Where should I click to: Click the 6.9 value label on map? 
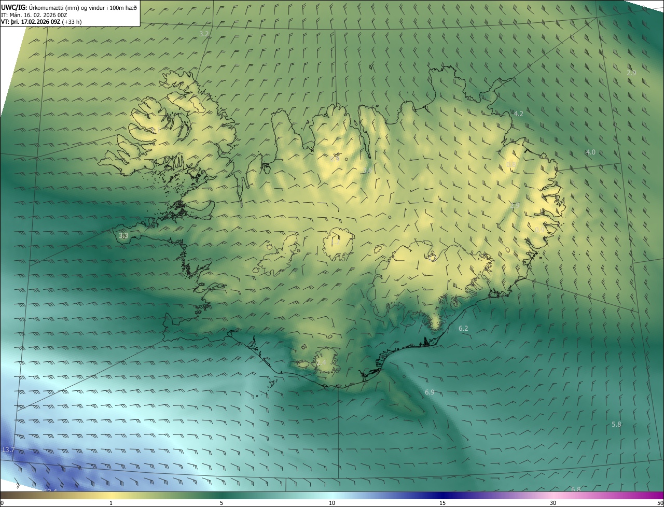[x=429, y=392]
